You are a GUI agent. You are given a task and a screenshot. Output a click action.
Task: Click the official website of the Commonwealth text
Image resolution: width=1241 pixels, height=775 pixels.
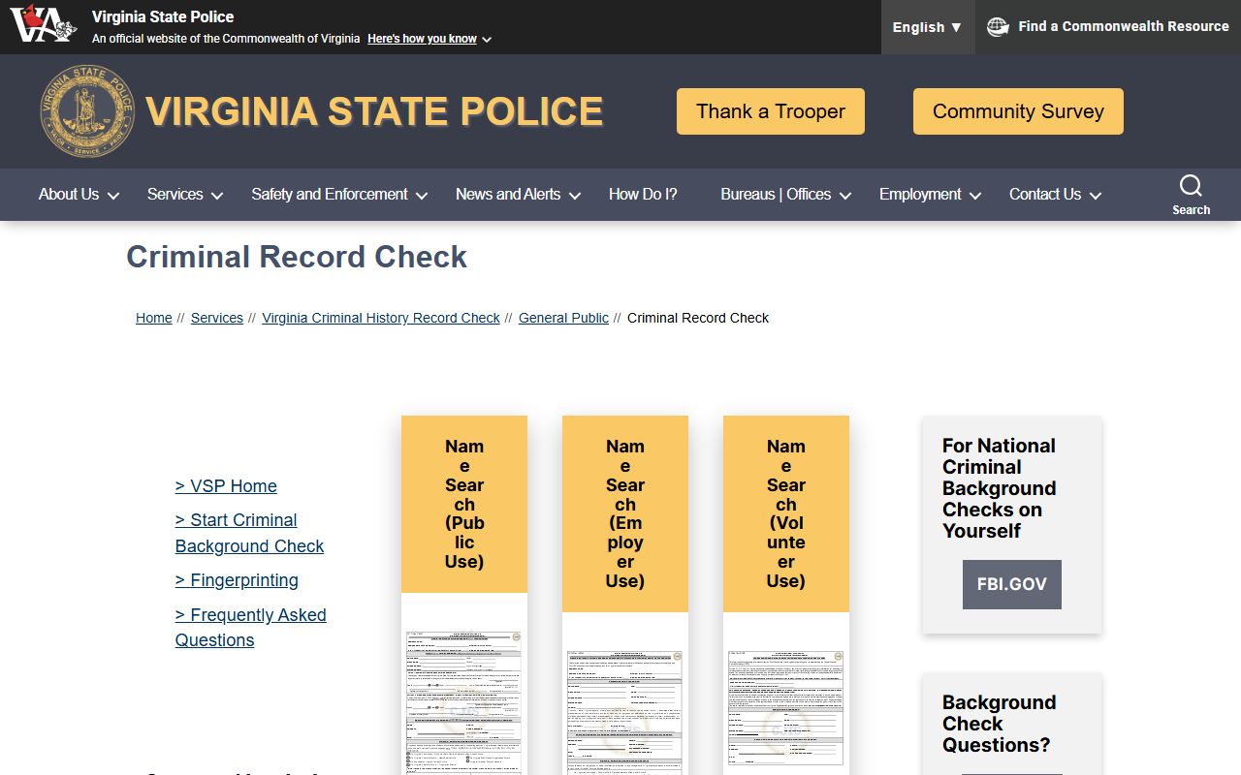point(226,39)
